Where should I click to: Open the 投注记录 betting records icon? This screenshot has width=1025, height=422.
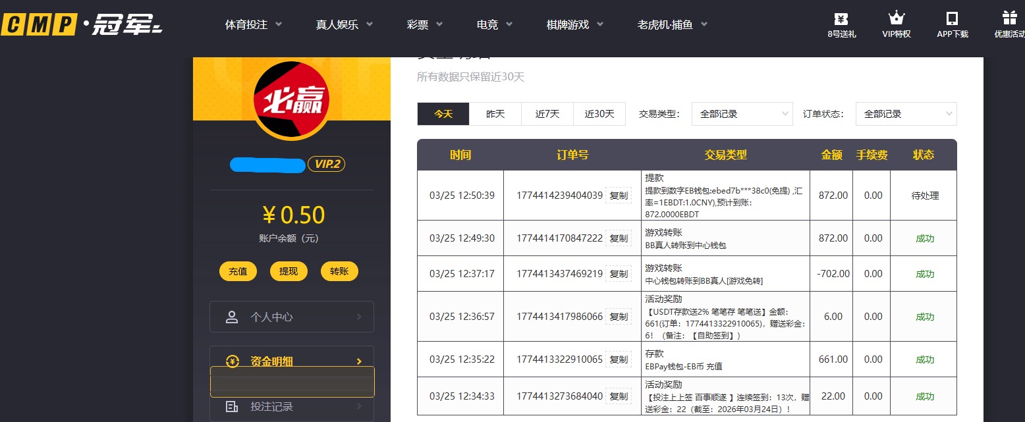[x=232, y=406]
